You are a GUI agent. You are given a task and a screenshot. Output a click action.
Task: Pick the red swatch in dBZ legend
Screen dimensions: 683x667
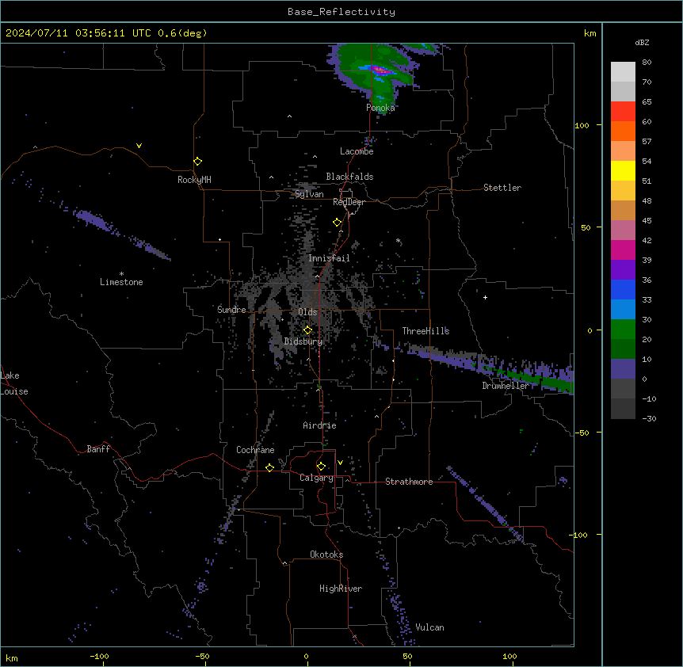pyautogui.click(x=623, y=111)
